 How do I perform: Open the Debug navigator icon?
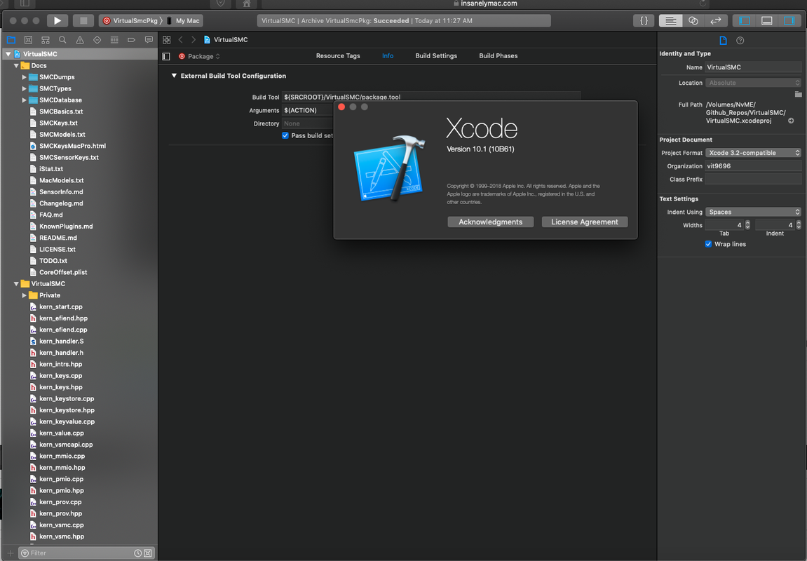pyautogui.click(x=114, y=40)
